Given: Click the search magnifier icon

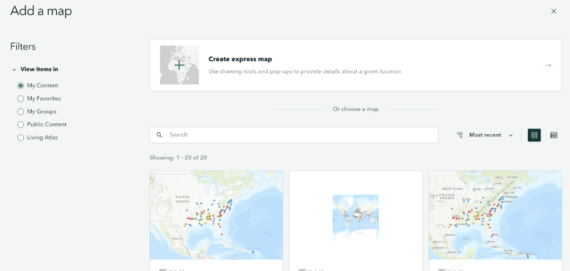Looking at the screenshot, I should pyautogui.click(x=159, y=135).
